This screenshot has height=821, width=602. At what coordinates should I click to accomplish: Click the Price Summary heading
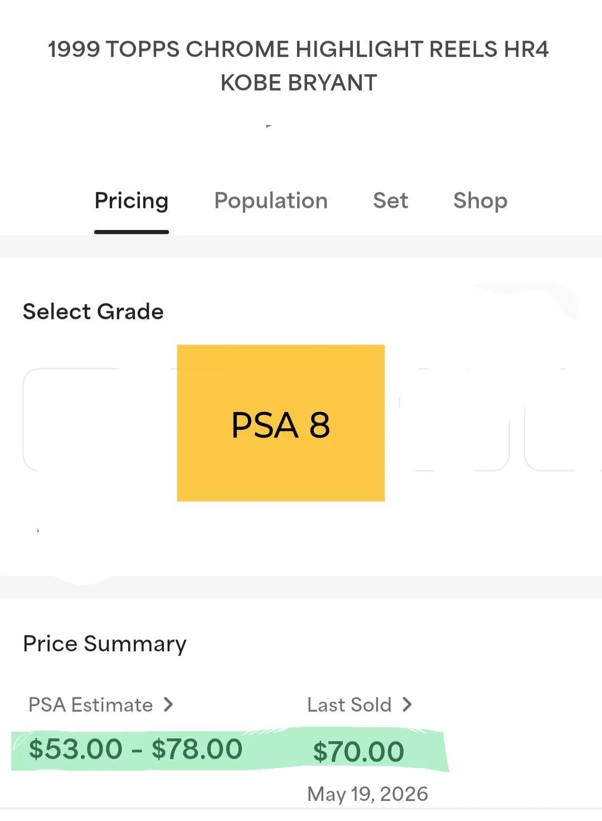[x=105, y=644]
